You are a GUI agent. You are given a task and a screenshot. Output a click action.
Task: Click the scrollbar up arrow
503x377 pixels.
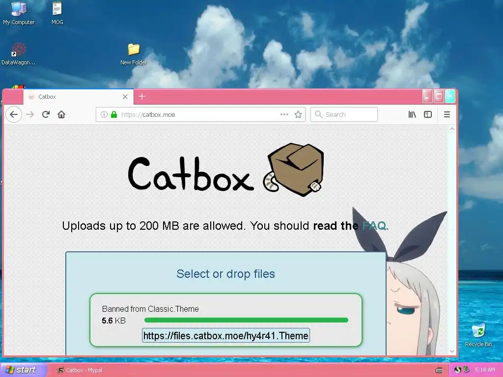[x=452, y=129]
